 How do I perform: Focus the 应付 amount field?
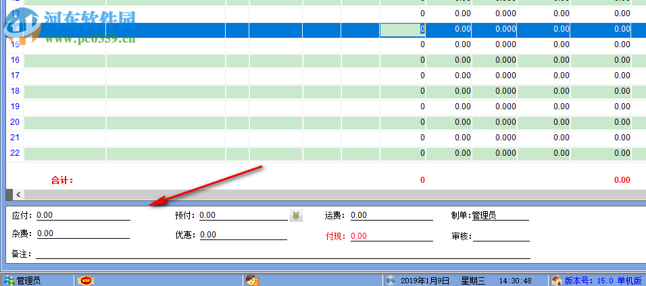tap(83, 215)
